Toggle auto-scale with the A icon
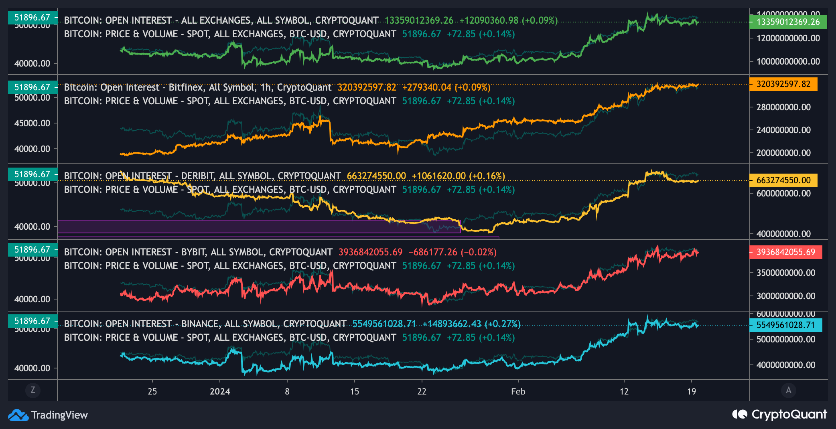This screenshot has width=836, height=429. [787, 390]
